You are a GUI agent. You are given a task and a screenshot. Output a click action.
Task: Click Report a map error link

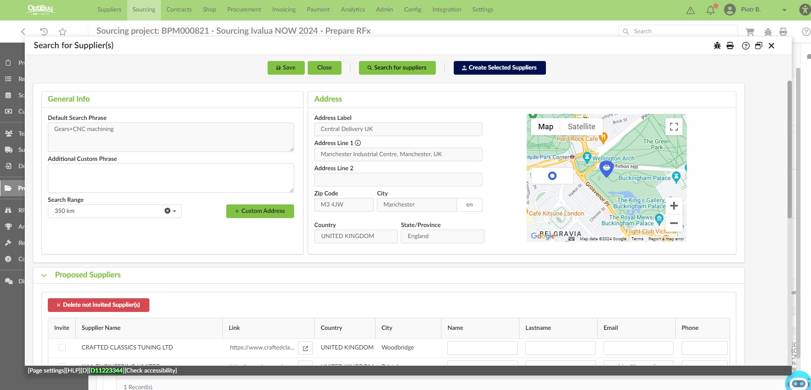(x=666, y=239)
